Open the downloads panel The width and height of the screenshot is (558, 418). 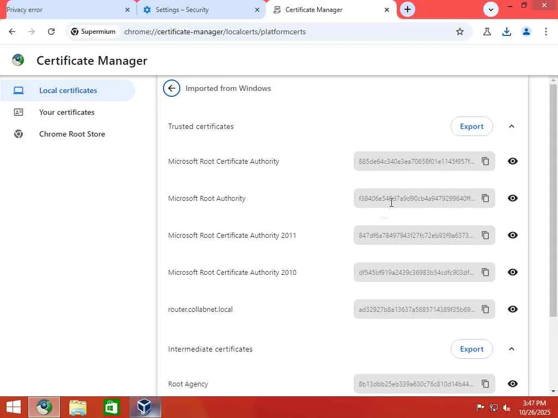click(x=507, y=32)
